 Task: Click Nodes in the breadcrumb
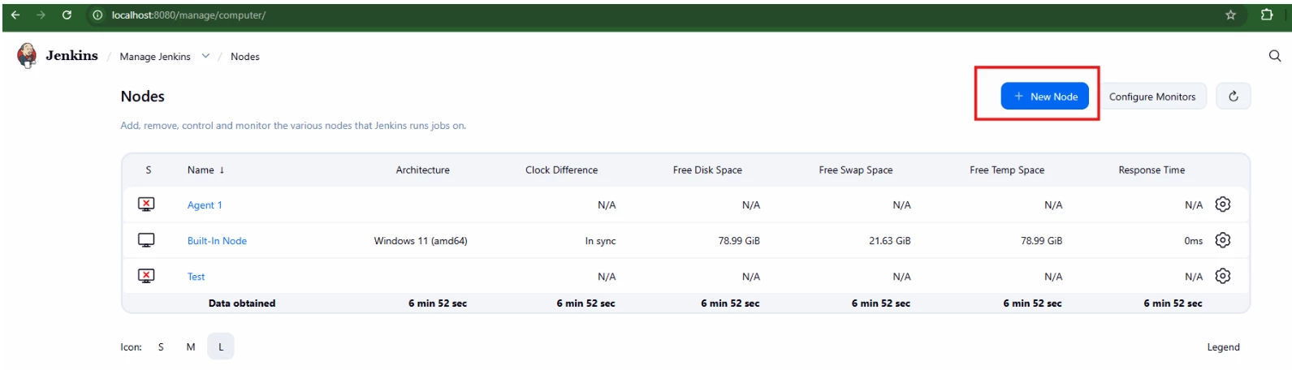coord(245,57)
